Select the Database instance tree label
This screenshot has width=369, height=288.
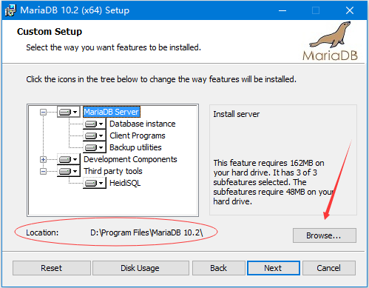point(143,124)
